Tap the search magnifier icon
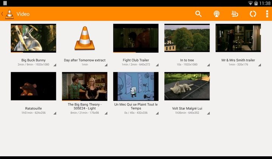 198,14
